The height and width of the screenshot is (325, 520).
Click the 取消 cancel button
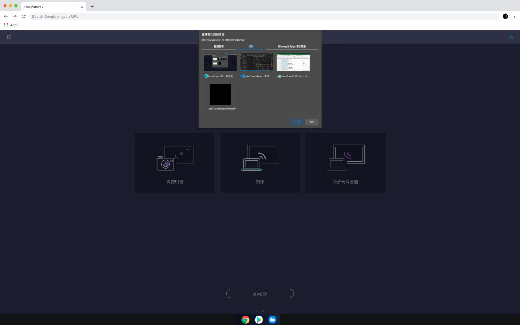pyautogui.click(x=312, y=122)
